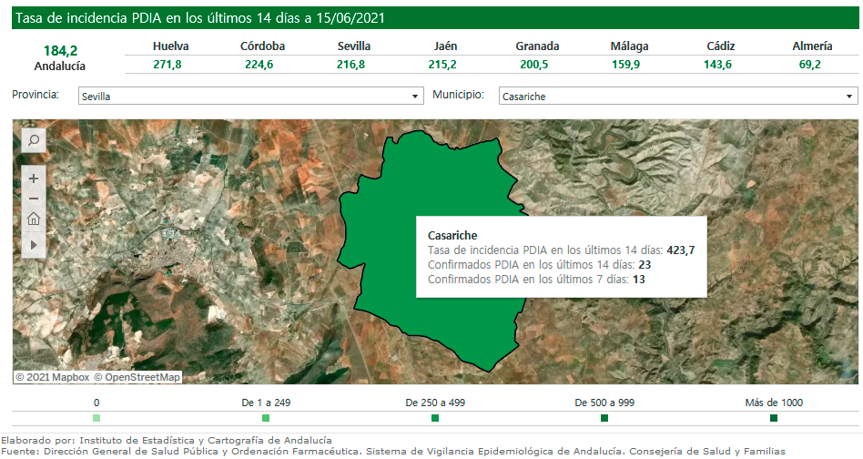
Task: Click the Municipio dropdown arrow
Action: (849, 96)
